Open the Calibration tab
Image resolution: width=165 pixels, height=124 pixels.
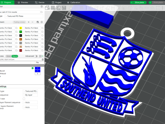(x=74, y=2)
